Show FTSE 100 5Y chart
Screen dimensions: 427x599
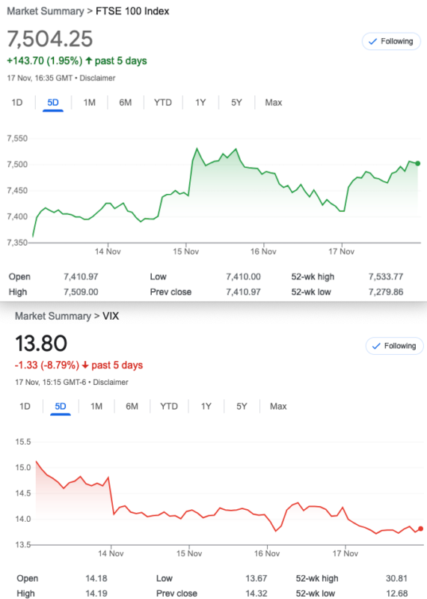click(236, 103)
